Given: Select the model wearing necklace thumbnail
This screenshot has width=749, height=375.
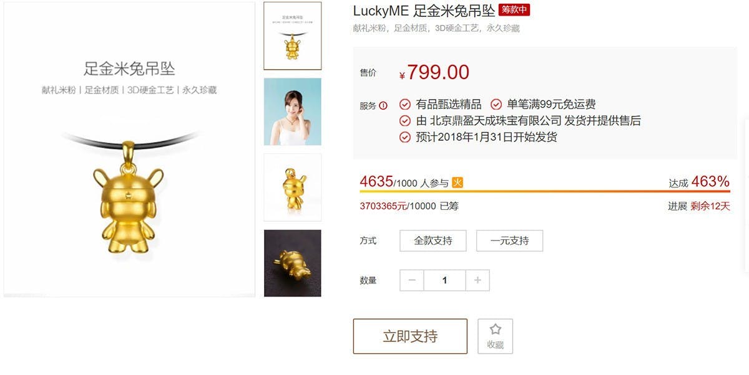Looking at the screenshot, I should tap(293, 112).
